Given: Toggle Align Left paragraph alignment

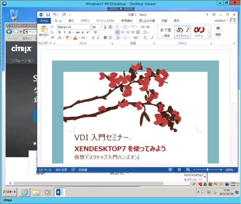Looking at the screenshot, I should (x=117, y=32).
